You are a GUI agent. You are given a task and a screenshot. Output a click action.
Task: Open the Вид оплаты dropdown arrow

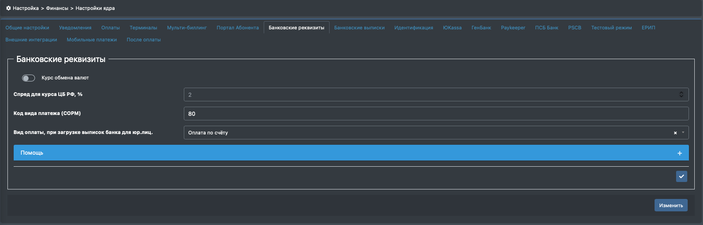coord(683,133)
